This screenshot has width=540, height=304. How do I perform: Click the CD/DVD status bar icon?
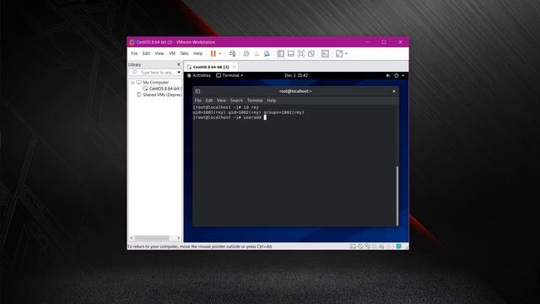click(x=360, y=247)
